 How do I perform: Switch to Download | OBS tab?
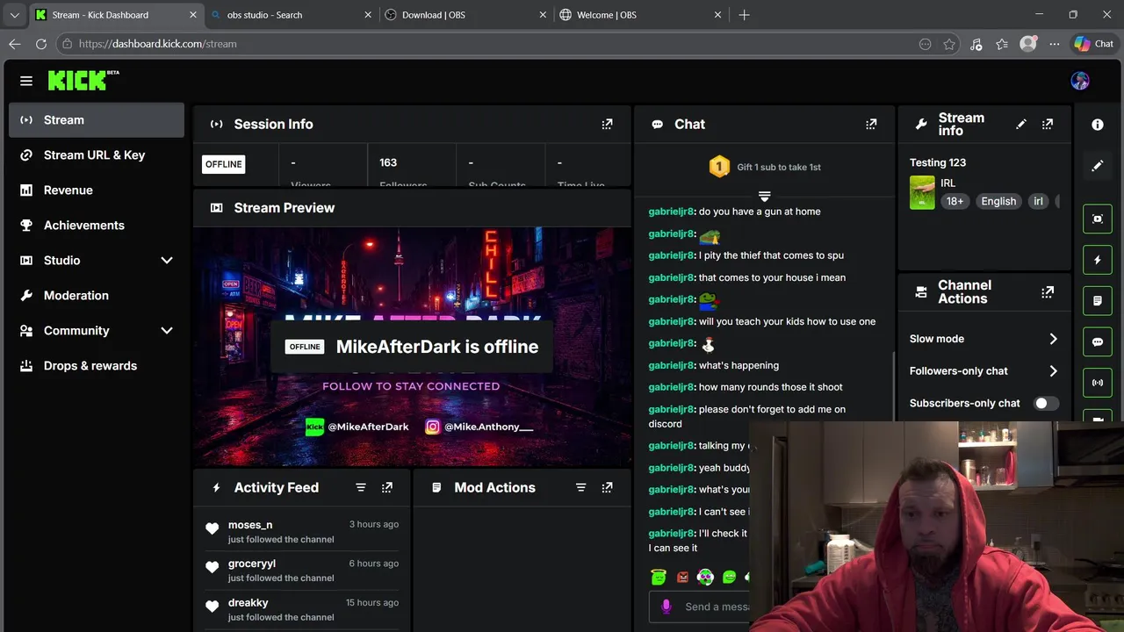pos(465,15)
